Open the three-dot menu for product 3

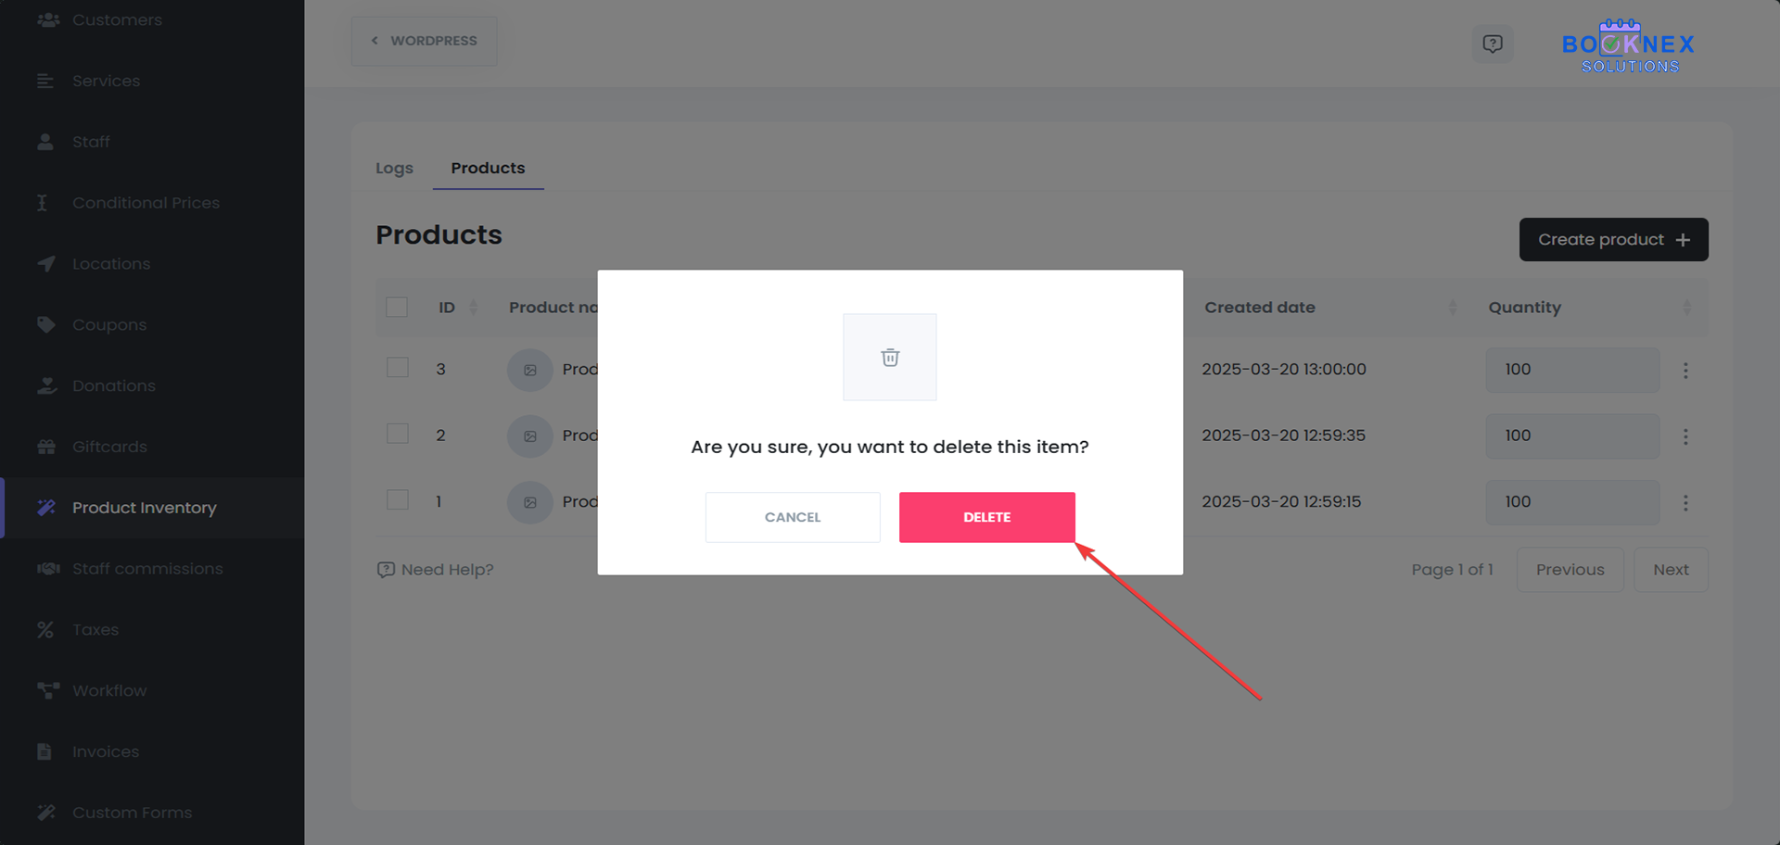click(1685, 371)
